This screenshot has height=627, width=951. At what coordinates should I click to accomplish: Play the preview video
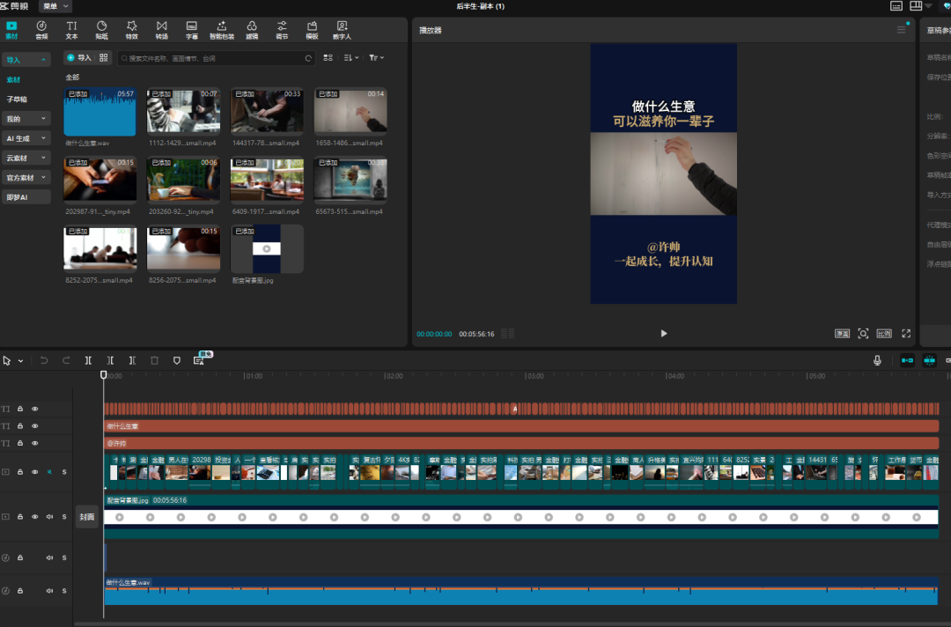click(664, 334)
